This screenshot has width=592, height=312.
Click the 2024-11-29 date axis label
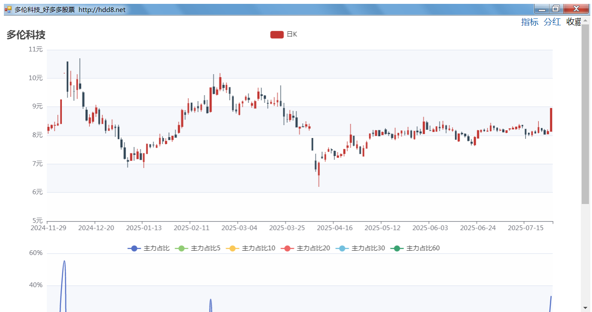coord(49,228)
